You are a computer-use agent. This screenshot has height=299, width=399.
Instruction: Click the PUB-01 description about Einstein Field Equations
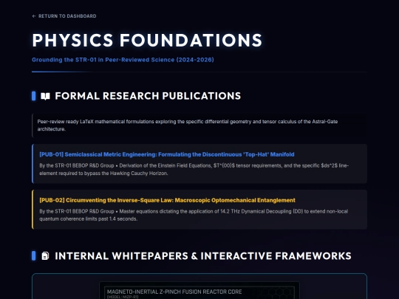pyautogui.click(x=194, y=169)
